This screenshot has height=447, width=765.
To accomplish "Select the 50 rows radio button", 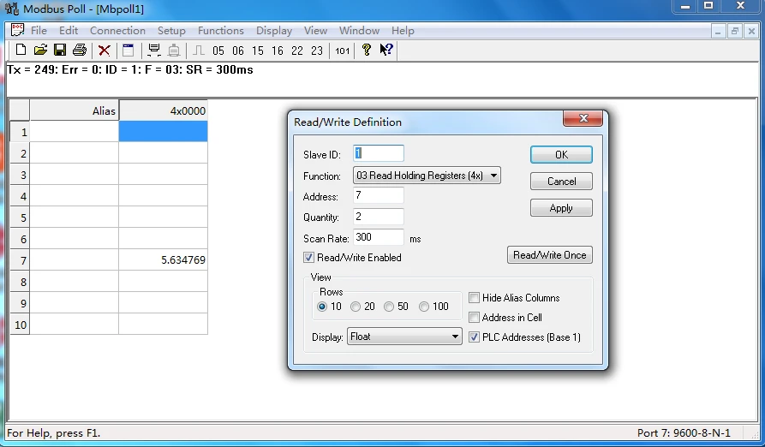I will click(x=389, y=307).
